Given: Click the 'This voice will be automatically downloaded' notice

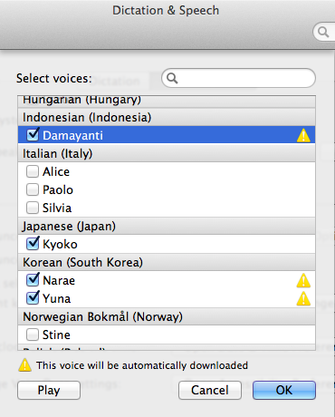Looking at the screenshot, I should [x=142, y=365].
